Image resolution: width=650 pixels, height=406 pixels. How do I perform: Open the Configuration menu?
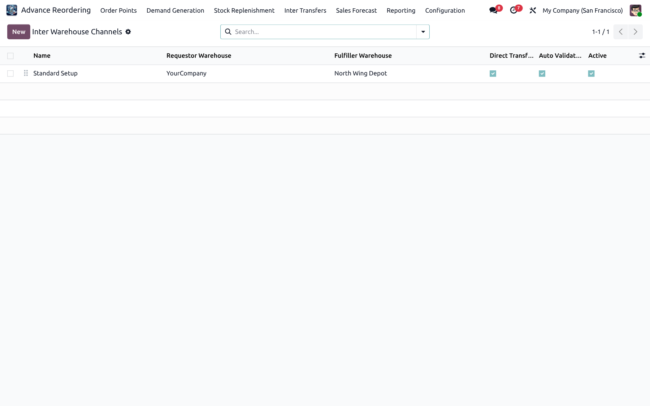[445, 10]
